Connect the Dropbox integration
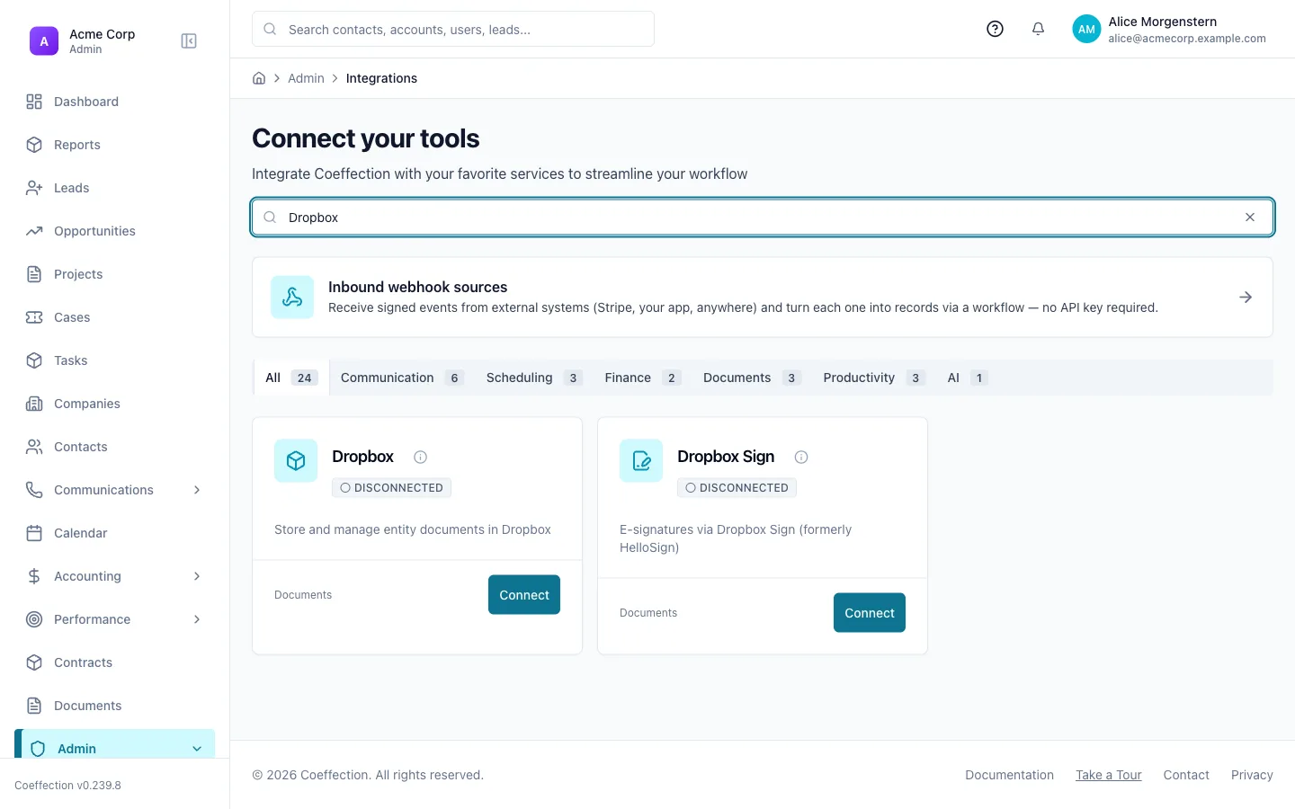Viewport: 1295px width, 809px height. [524, 595]
